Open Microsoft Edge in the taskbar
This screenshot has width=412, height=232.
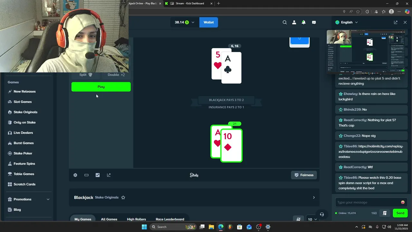[221, 227]
